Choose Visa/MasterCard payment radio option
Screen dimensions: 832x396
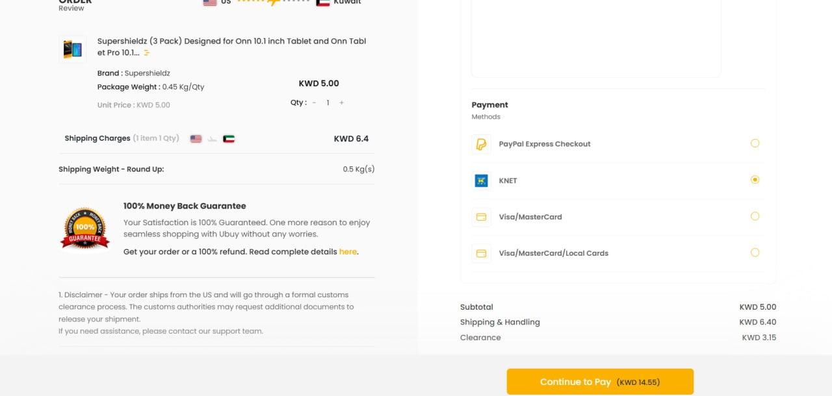point(755,216)
